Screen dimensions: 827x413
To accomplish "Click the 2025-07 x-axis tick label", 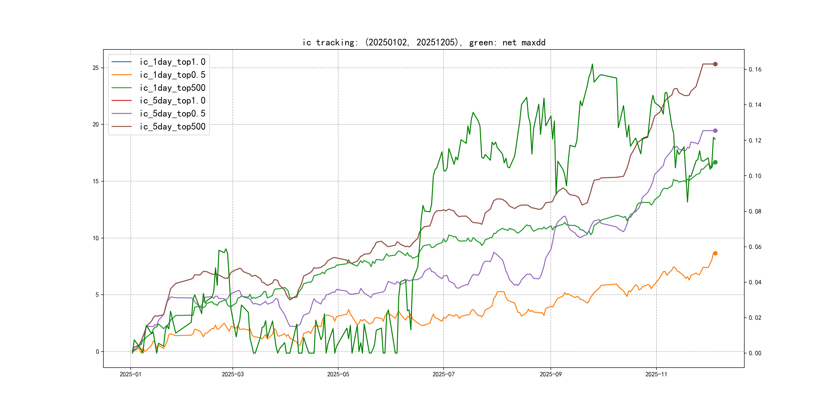I will coord(443,374).
